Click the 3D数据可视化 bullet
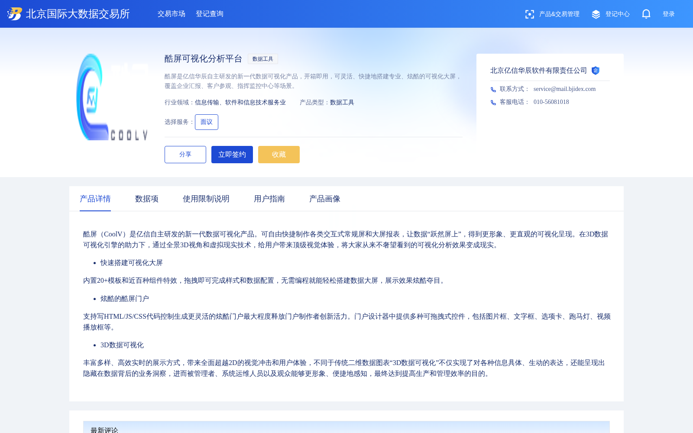Screen dimensions: 693x433 [x=122, y=345]
